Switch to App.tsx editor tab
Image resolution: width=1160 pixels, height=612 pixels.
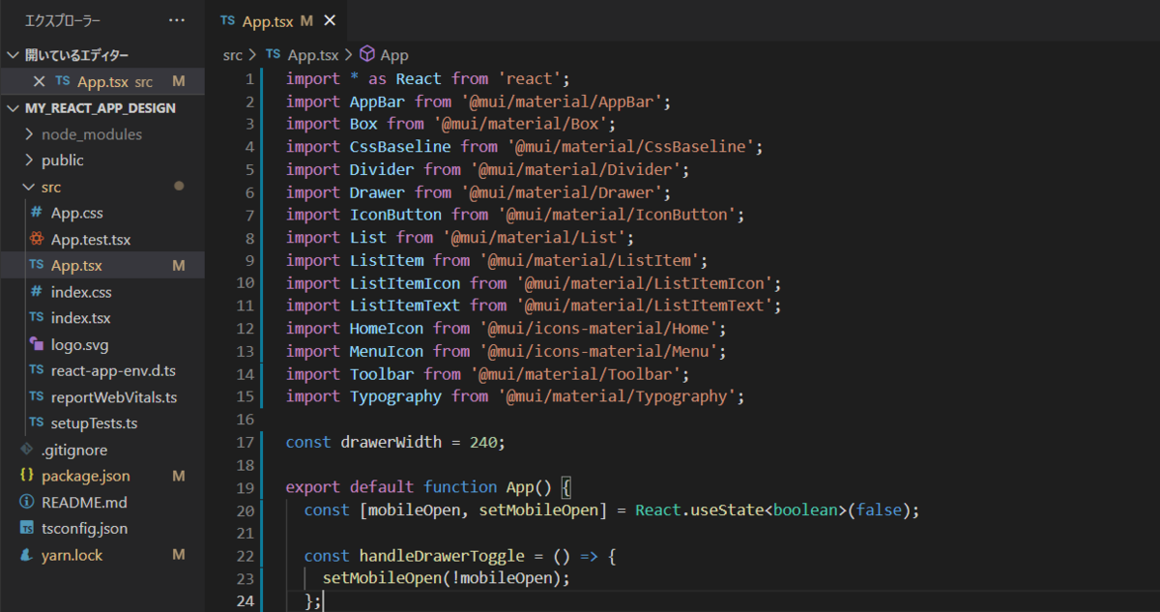278,20
